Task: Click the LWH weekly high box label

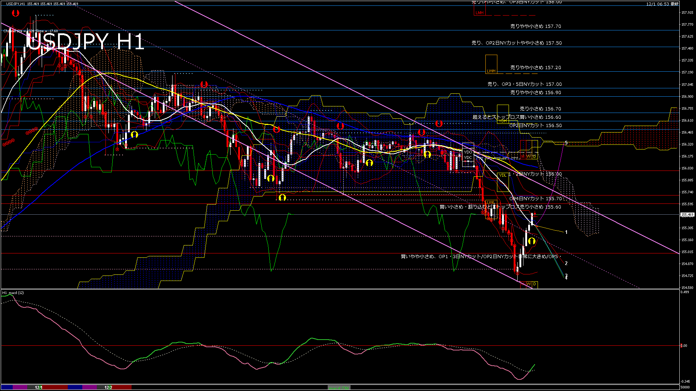Action: click(491, 71)
